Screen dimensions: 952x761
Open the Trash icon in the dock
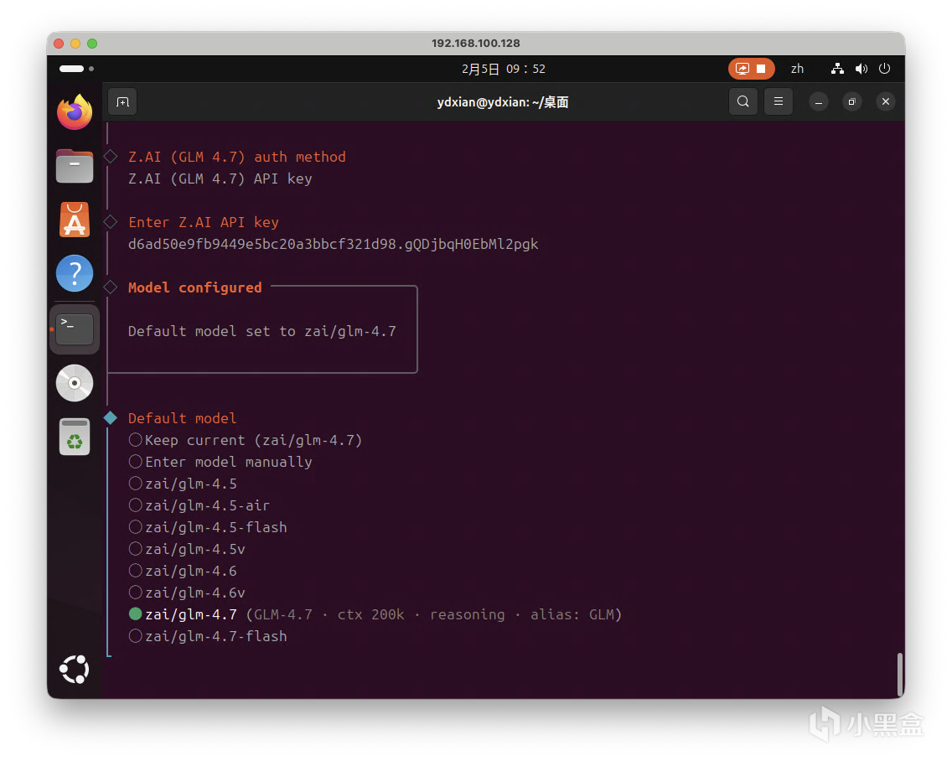coord(75,437)
